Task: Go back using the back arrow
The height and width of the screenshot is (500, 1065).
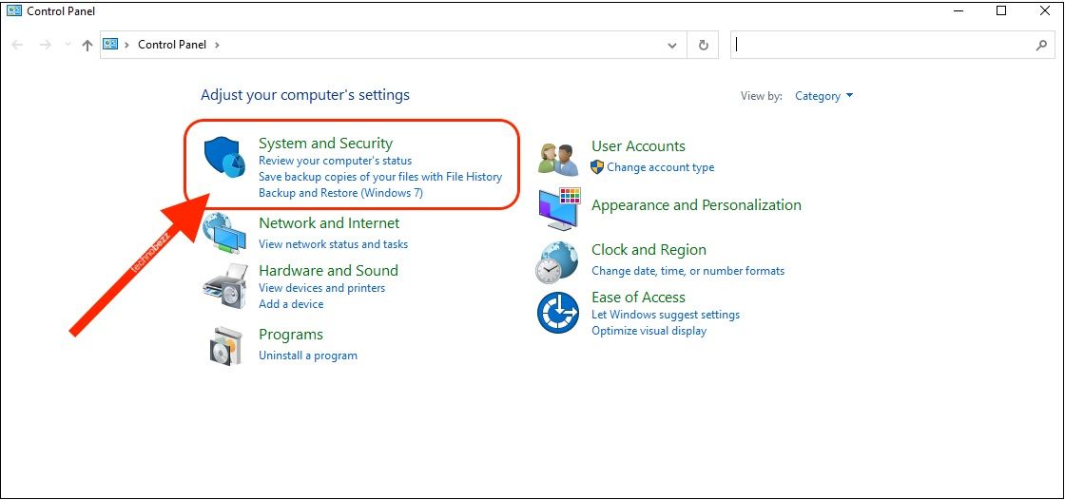Action: tap(18, 45)
